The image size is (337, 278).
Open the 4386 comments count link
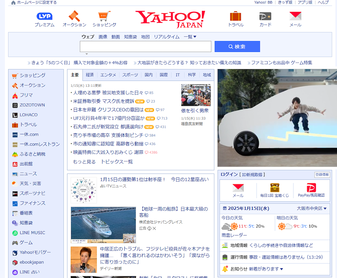[151, 152]
